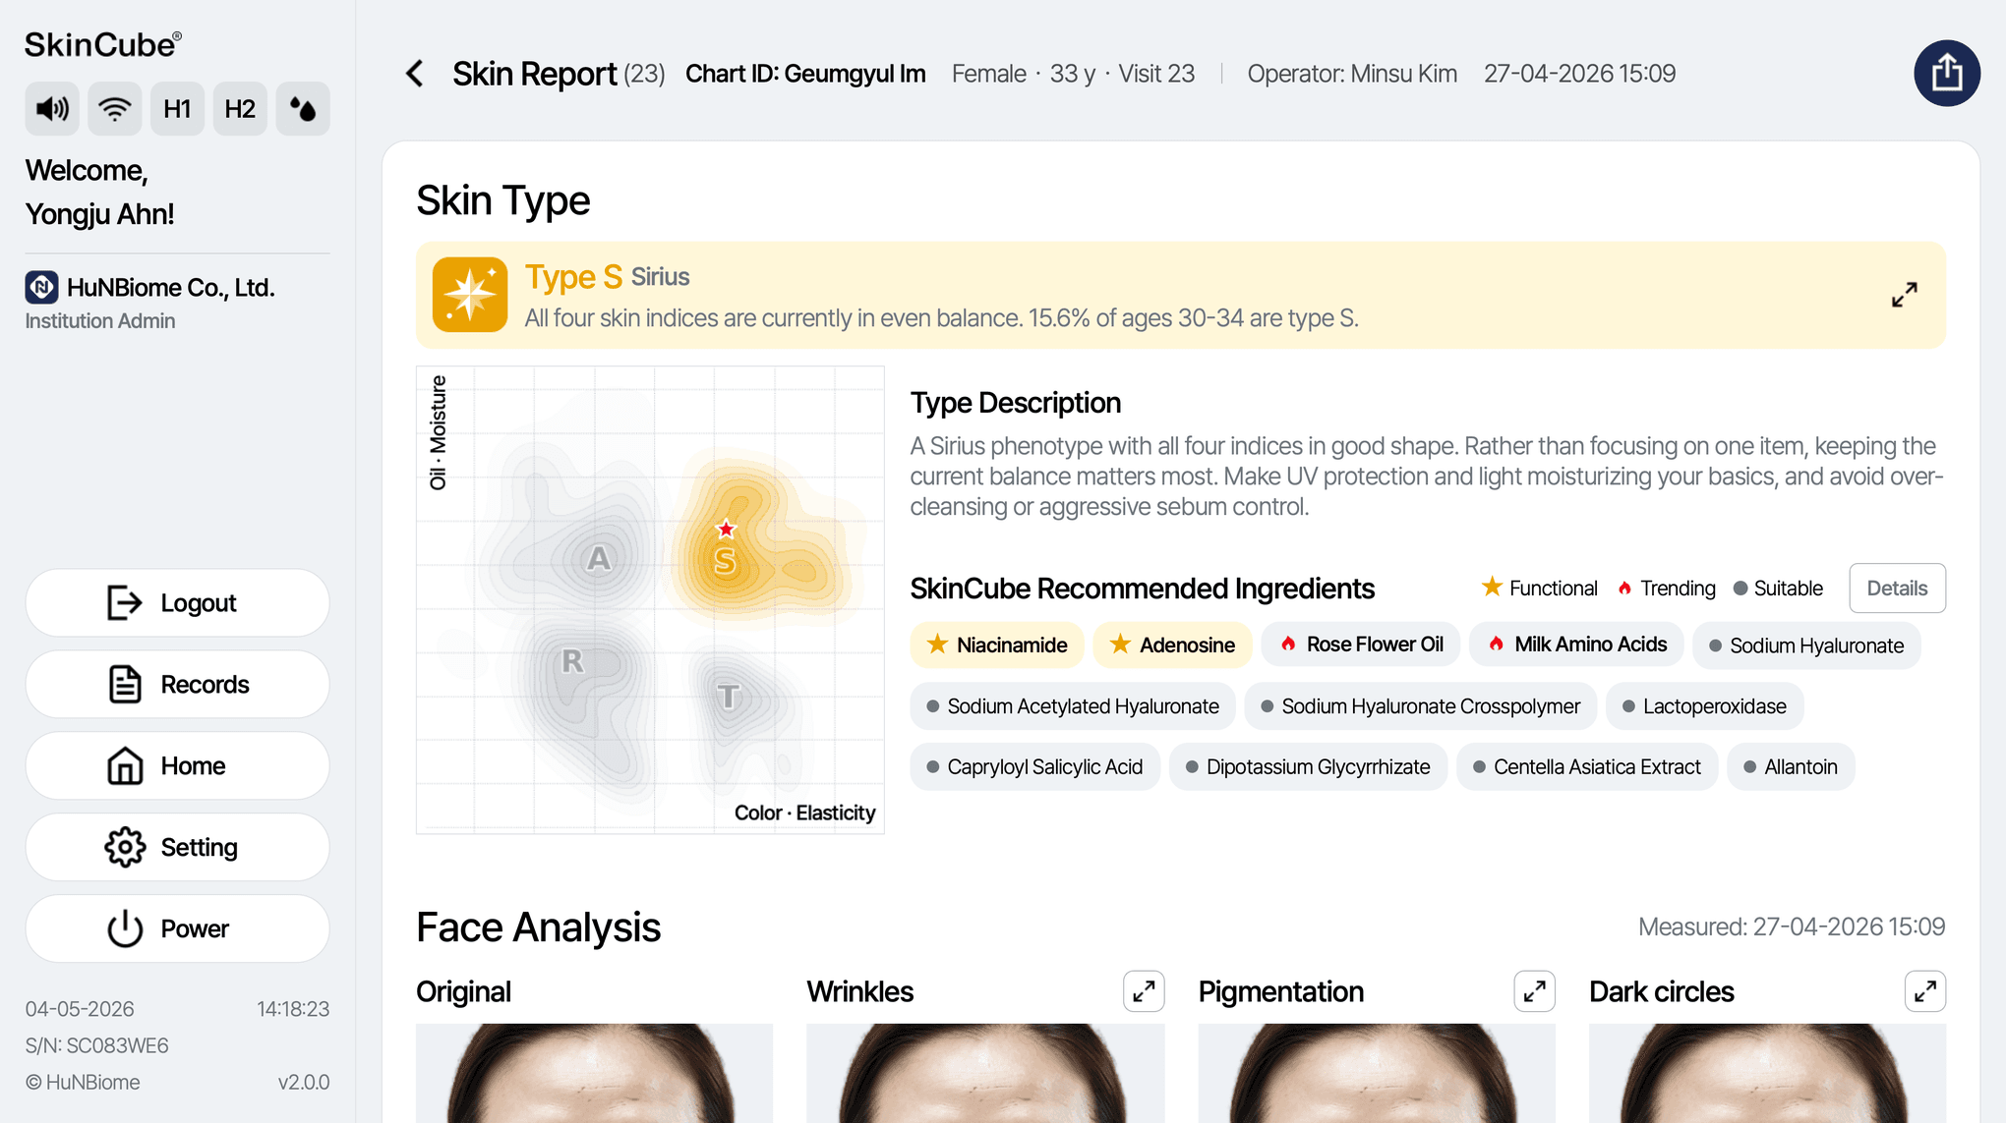The image size is (2006, 1123).
Task: Choose the Rose Flower Oil chip
Action: [x=1361, y=646]
